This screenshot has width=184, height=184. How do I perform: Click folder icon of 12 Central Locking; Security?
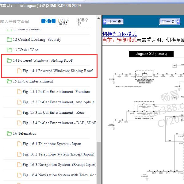click(10, 40)
